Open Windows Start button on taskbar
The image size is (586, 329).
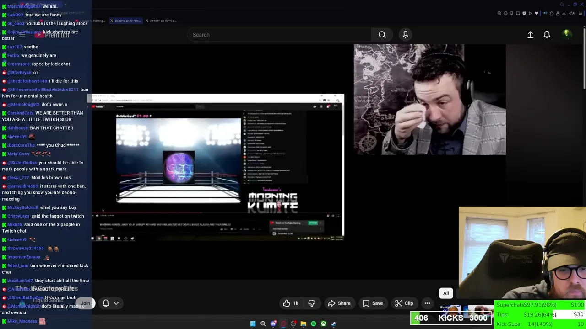[x=253, y=324]
